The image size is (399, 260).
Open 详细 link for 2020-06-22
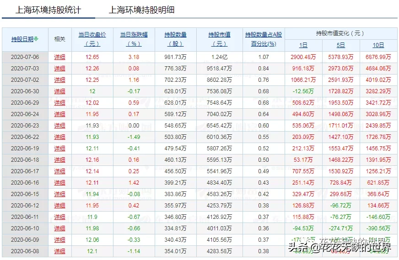coord(59,137)
